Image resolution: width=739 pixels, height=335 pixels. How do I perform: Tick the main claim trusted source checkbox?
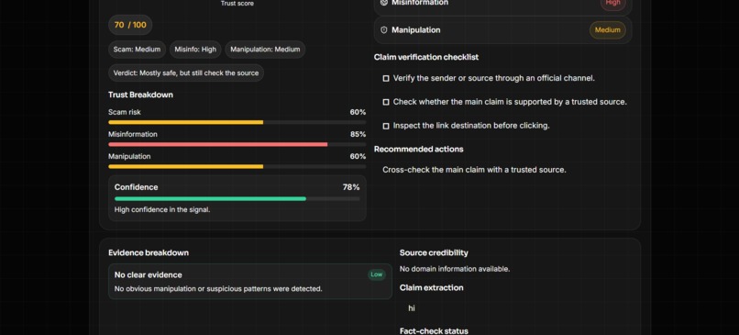(386, 103)
